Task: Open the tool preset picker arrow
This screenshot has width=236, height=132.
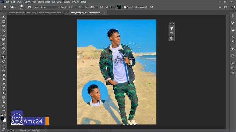Action: pos(15,7)
